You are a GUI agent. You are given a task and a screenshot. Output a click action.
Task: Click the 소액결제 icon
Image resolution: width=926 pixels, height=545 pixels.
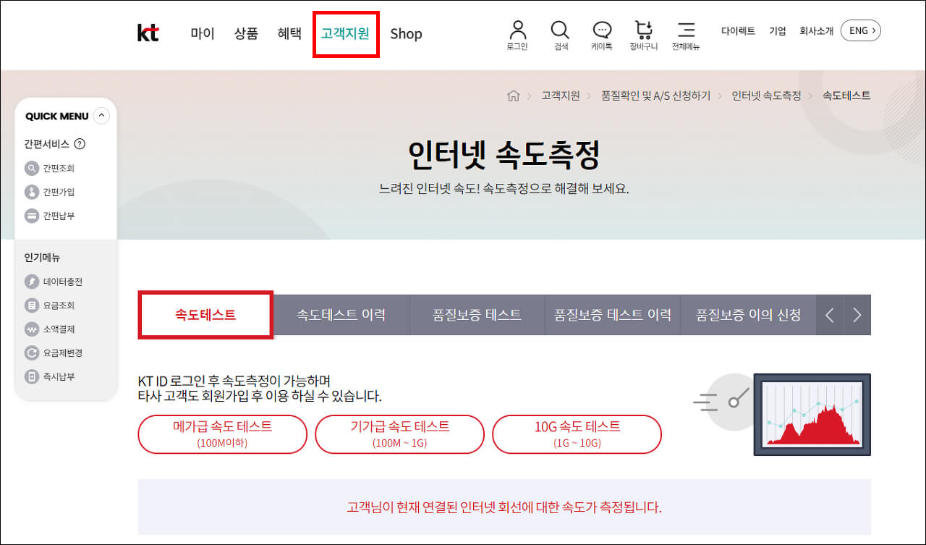click(31, 329)
